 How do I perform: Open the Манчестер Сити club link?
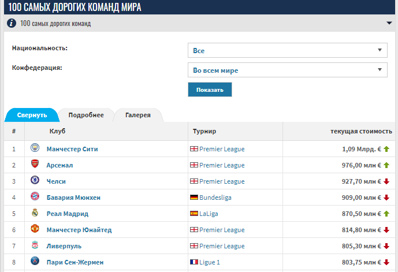pyautogui.click(x=72, y=149)
